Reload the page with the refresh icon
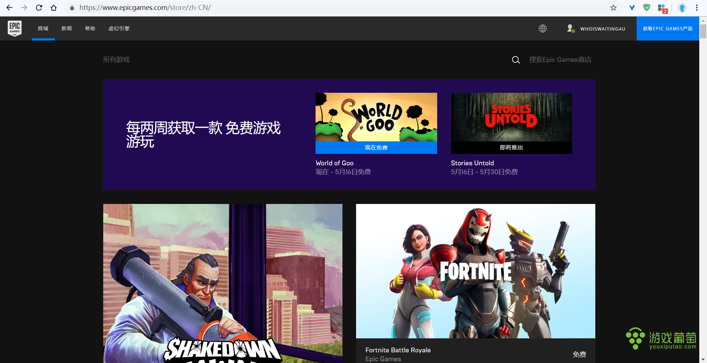 (x=39, y=7)
